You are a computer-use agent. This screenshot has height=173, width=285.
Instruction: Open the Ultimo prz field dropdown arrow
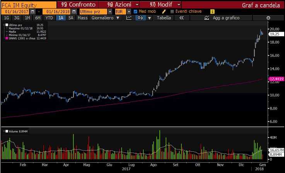click(x=110, y=12)
